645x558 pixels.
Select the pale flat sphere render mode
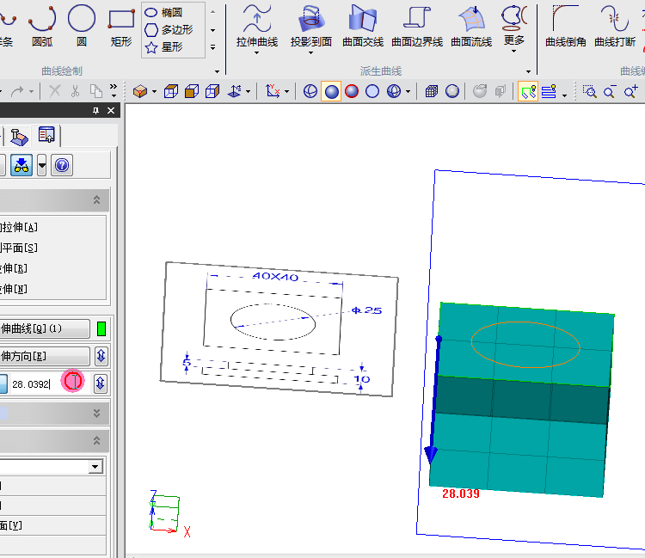[x=372, y=91]
